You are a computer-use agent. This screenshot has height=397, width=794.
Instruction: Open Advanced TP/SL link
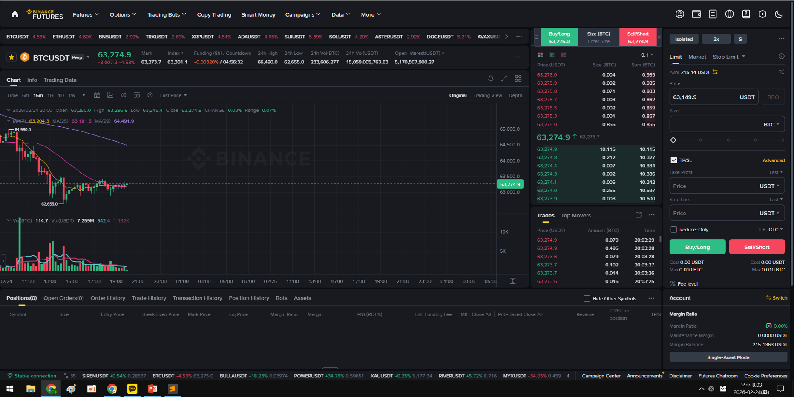(x=774, y=160)
